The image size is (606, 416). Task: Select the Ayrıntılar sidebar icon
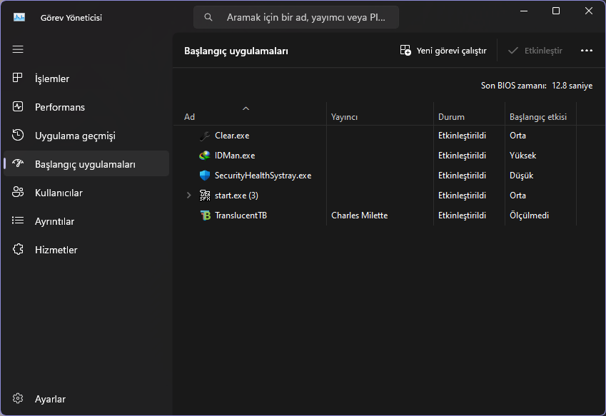18,221
